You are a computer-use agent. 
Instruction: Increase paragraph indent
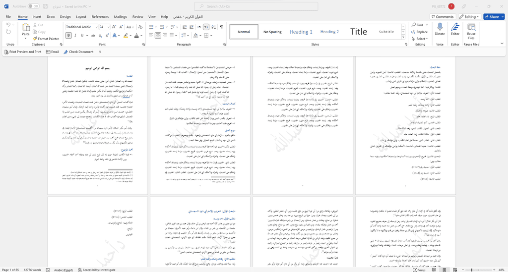coord(191,27)
